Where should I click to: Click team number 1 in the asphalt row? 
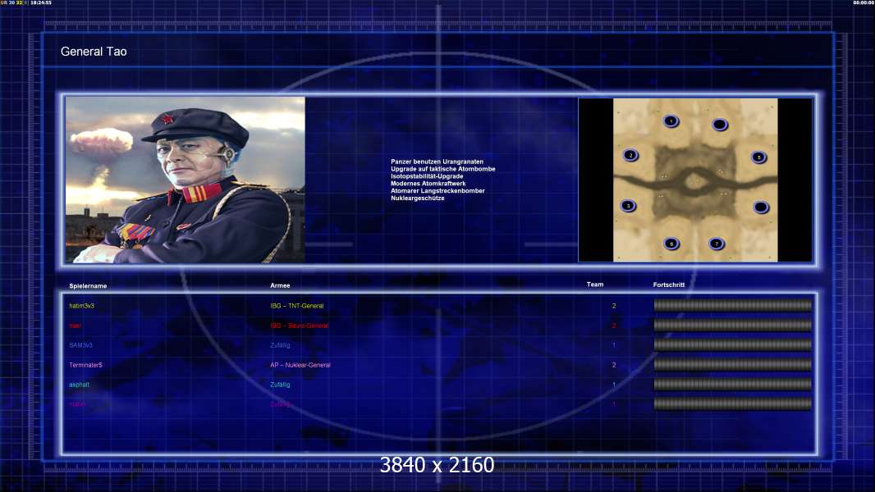pos(614,385)
